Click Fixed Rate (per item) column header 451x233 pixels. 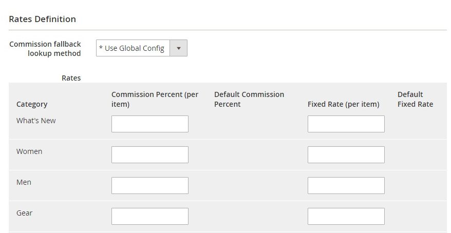(344, 104)
